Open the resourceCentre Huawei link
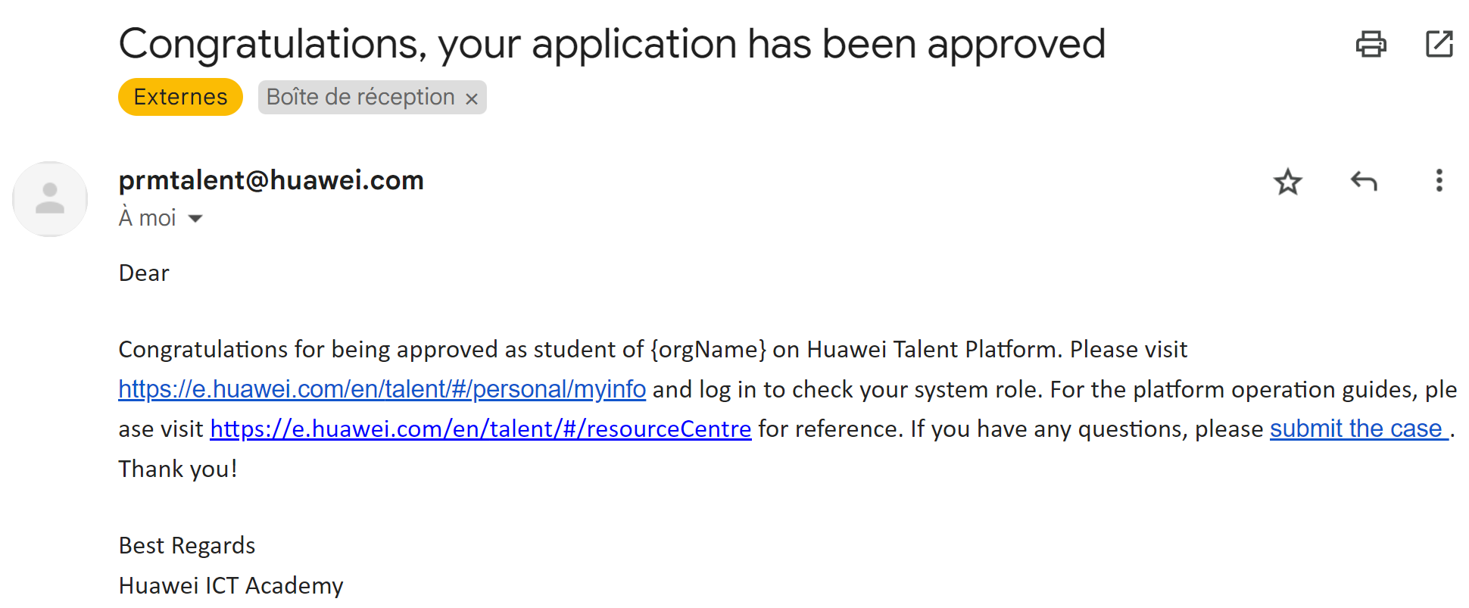The width and height of the screenshot is (1469, 608). 480,429
